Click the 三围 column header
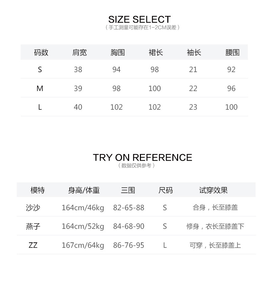The image size is (267, 284). (128, 190)
